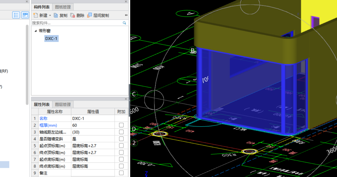Toggle the 备注 附加 checkbox
This screenshot has width=337, height=177.
click(121, 173)
